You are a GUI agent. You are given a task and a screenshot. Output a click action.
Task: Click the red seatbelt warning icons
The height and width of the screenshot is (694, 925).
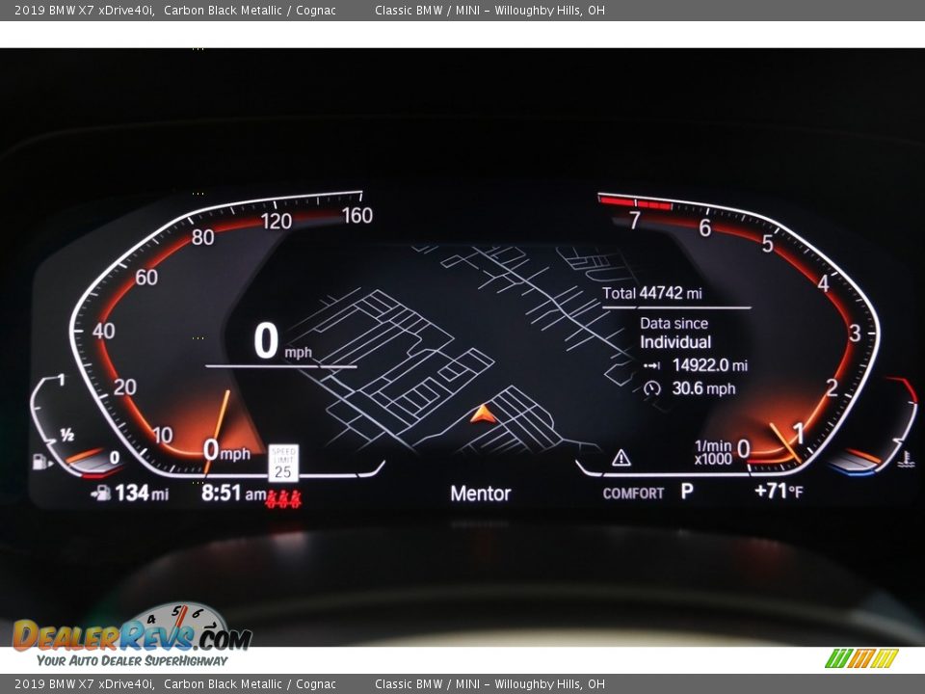point(283,498)
